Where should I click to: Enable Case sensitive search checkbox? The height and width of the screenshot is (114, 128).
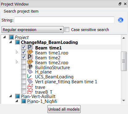67,29
